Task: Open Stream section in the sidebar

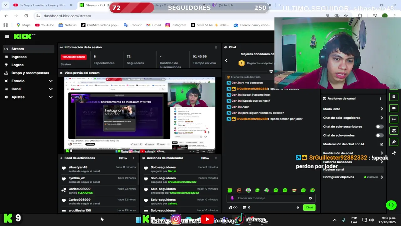Action: click(x=29, y=49)
